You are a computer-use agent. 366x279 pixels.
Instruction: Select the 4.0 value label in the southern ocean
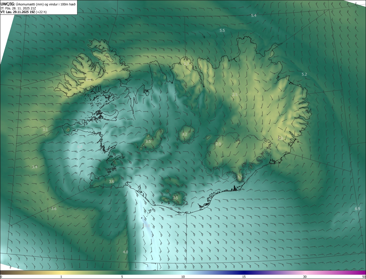coord(126,252)
